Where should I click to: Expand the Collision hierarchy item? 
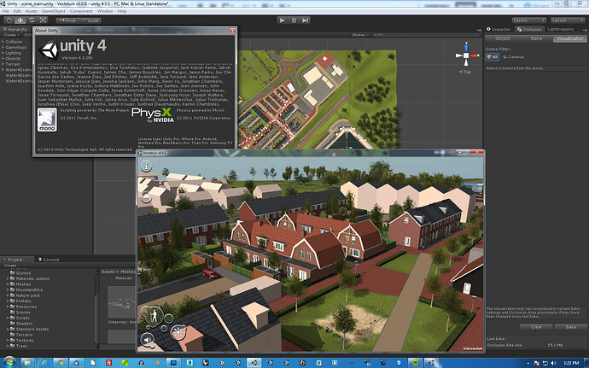(x=3, y=42)
